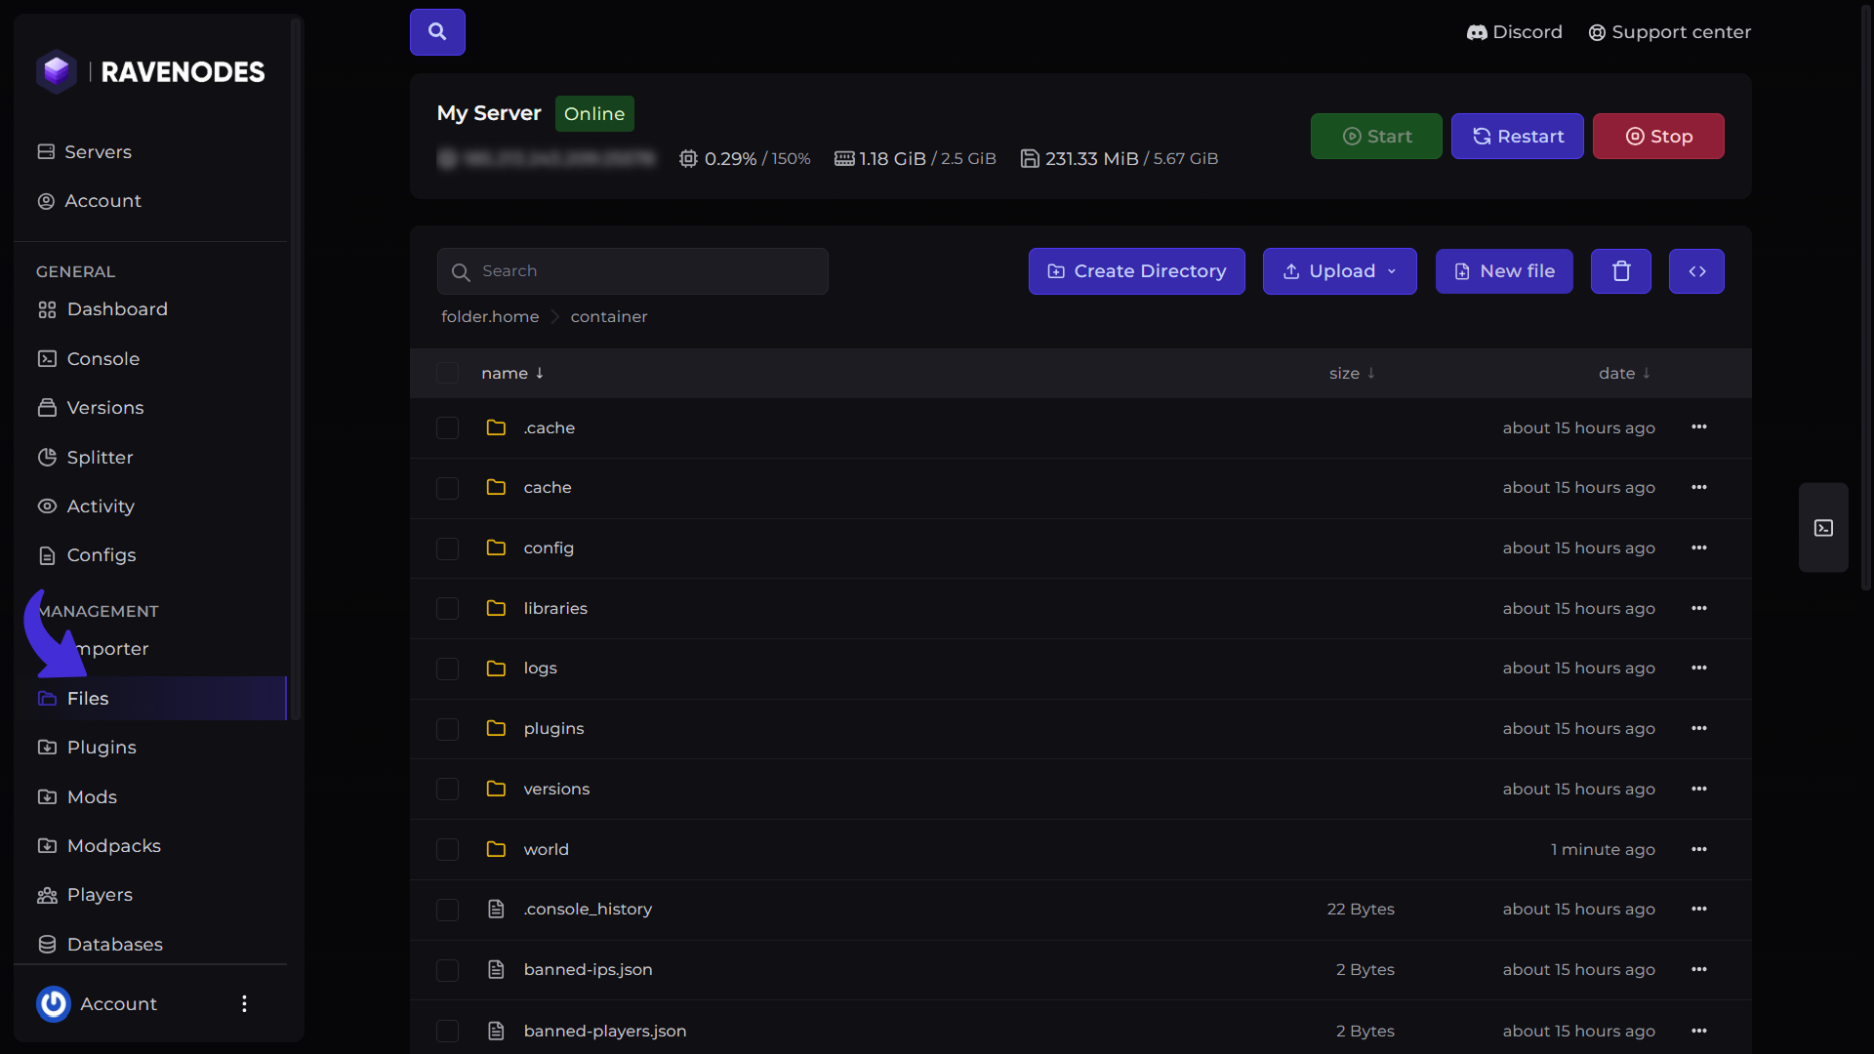Click the purple search icon button
Screen dimensions: 1874x1054
click(437, 32)
